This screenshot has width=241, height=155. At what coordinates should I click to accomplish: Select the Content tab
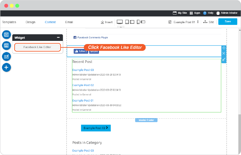[50, 22]
